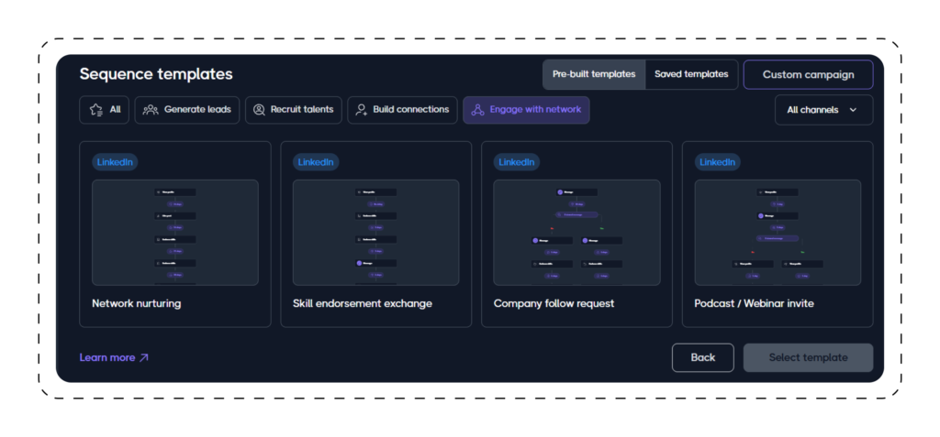940x437 pixels.
Task: Select the Company follow request preview
Action: click(x=576, y=233)
